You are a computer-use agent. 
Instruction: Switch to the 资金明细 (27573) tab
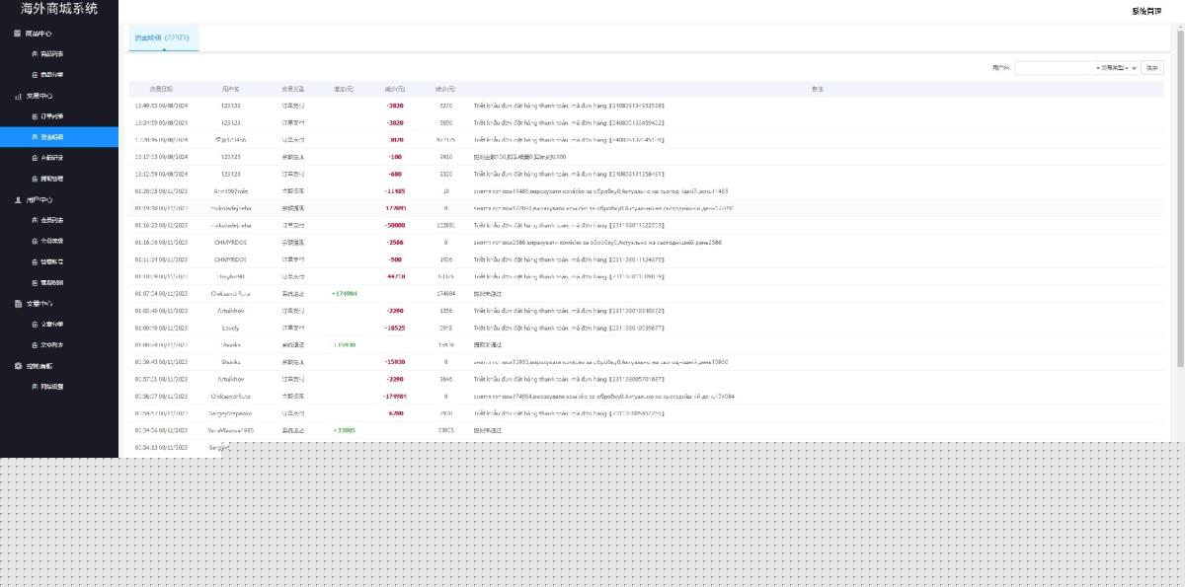pos(163,38)
